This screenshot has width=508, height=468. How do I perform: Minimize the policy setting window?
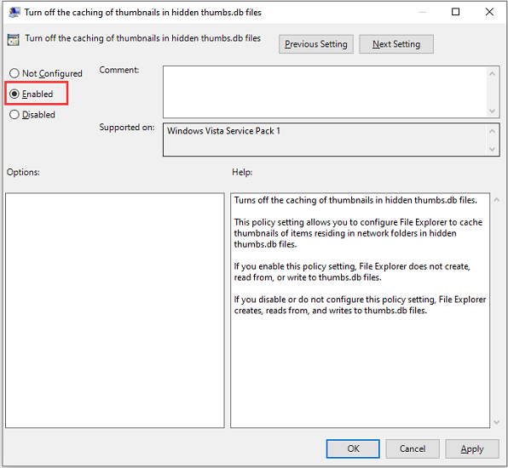[x=422, y=12]
